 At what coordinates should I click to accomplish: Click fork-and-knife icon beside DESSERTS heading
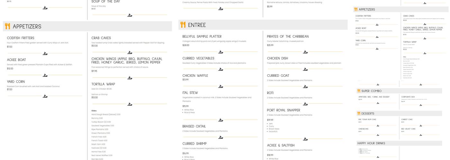tap(359, 113)
